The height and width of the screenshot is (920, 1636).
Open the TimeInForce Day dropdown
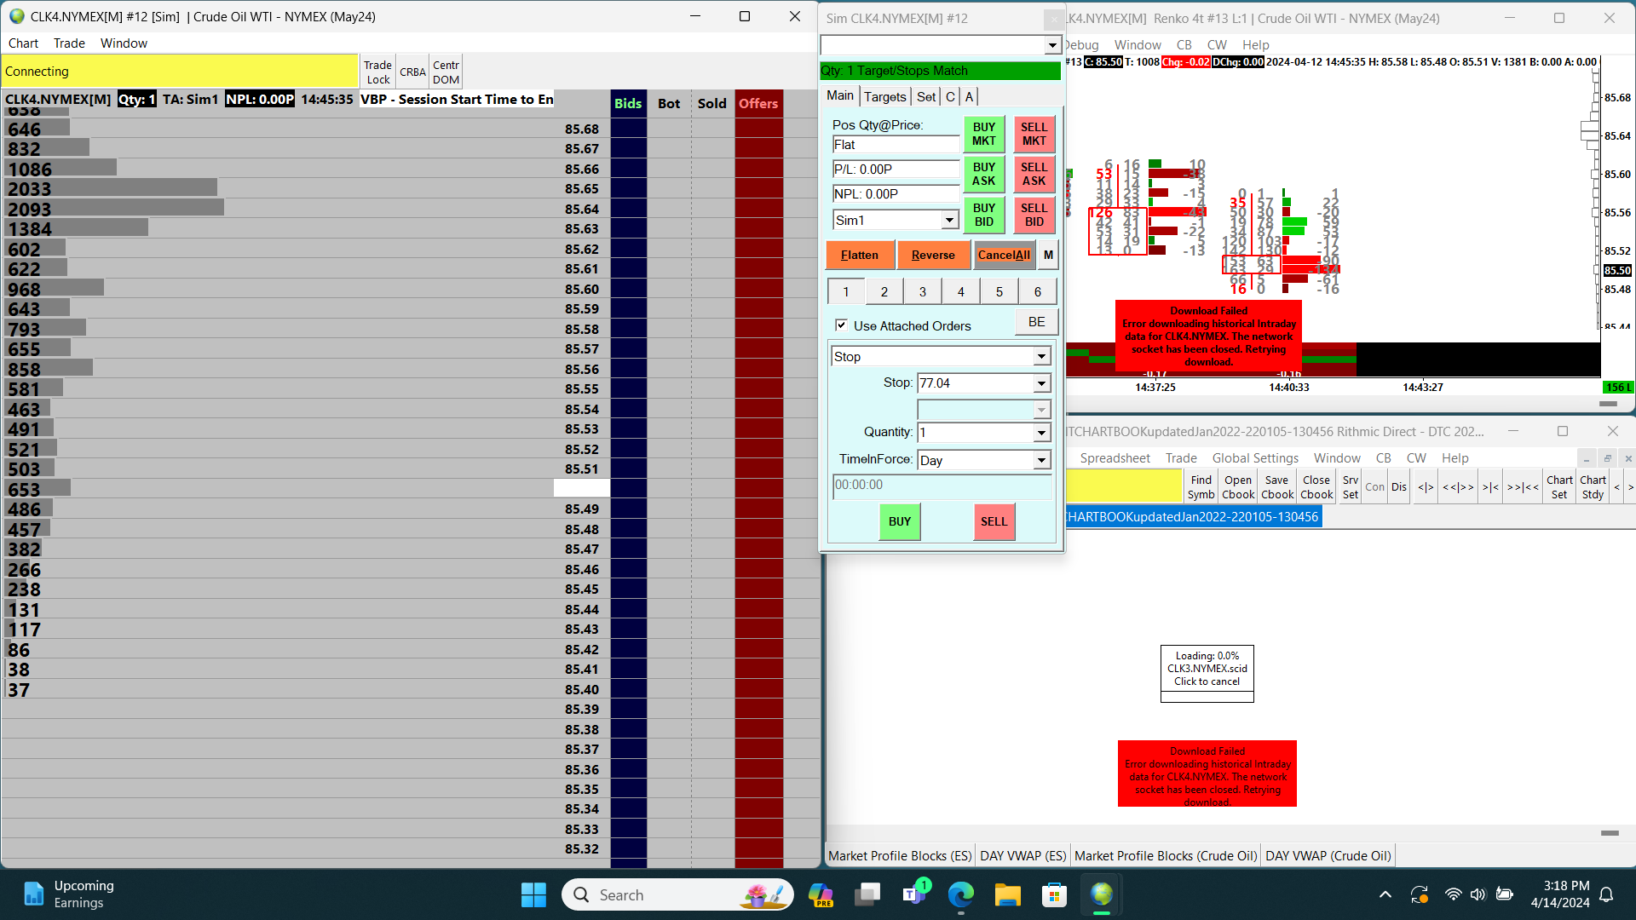1041,461
